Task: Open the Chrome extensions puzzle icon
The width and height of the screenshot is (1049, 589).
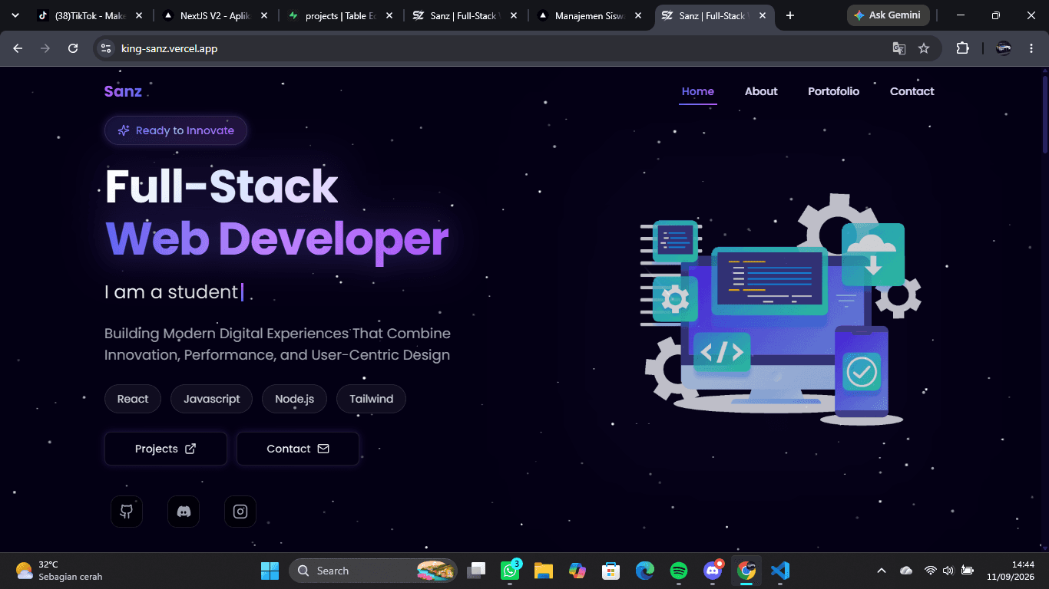Action: (962, 48)
